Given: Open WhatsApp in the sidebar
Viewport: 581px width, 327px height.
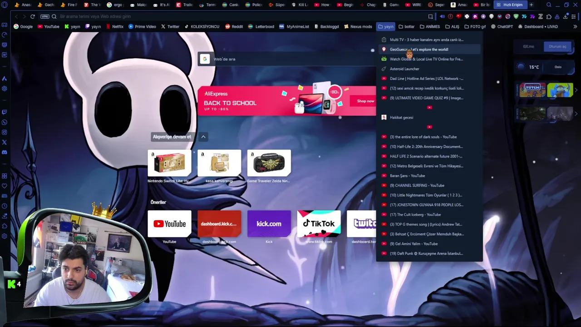Looking at the screenshot, I should click(5, 122).
